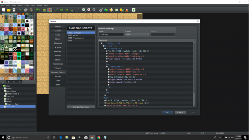Reset the map to actual size
Viewport: 249px width, 140px height.
point(94,10)
